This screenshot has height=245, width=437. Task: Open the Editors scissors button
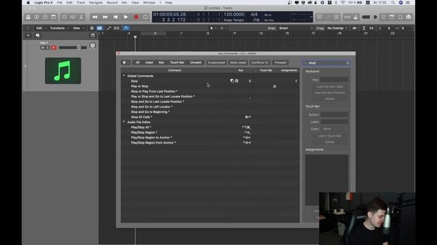[81, 17]
